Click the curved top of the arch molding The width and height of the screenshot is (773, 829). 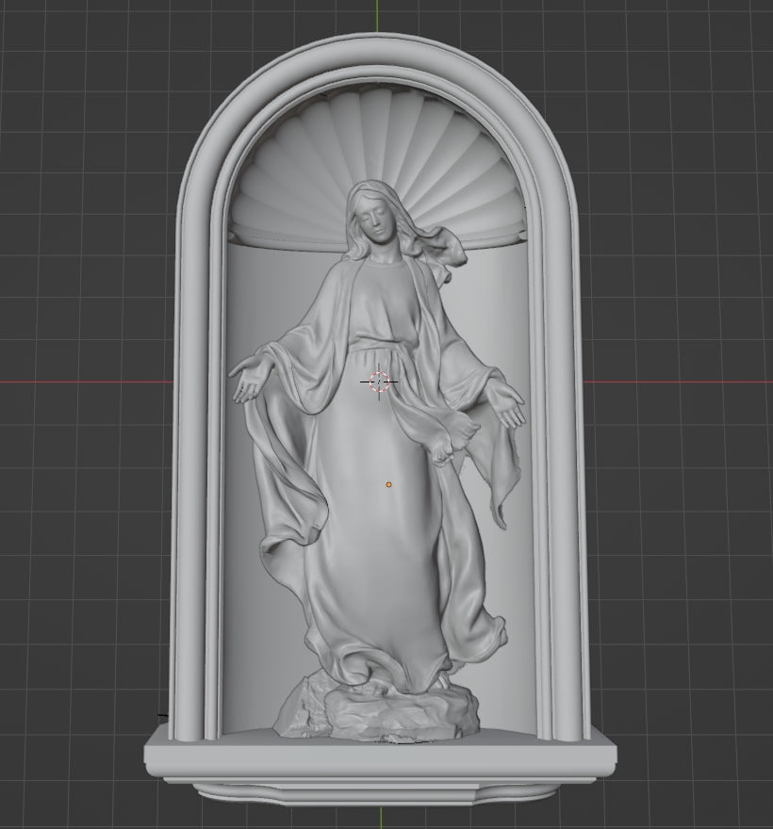click(x=377, y=52)
